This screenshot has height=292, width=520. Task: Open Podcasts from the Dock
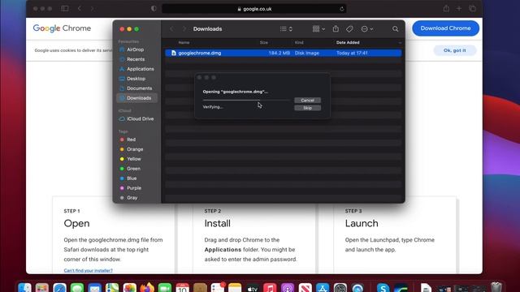pos(288,288)
